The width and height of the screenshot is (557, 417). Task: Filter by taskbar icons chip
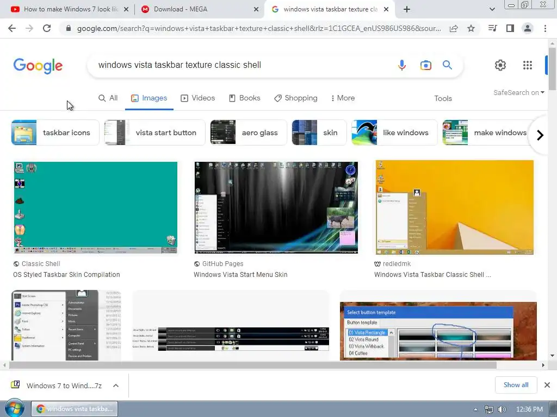click(55, 132)
